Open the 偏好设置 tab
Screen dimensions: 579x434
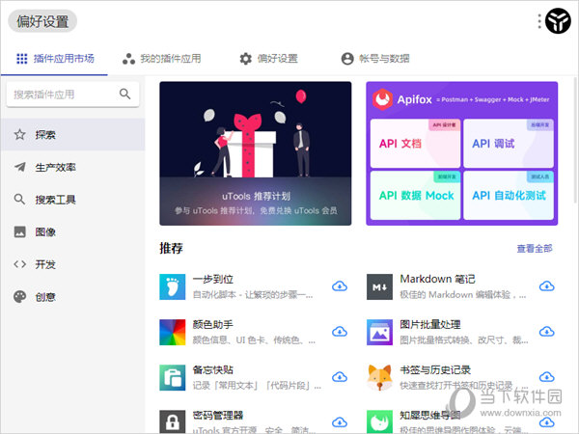[268, 59]
